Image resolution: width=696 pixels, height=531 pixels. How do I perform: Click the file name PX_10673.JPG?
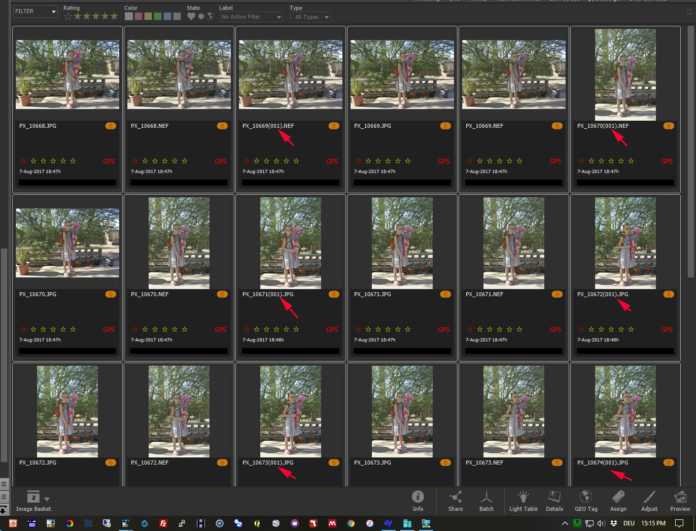372,463
